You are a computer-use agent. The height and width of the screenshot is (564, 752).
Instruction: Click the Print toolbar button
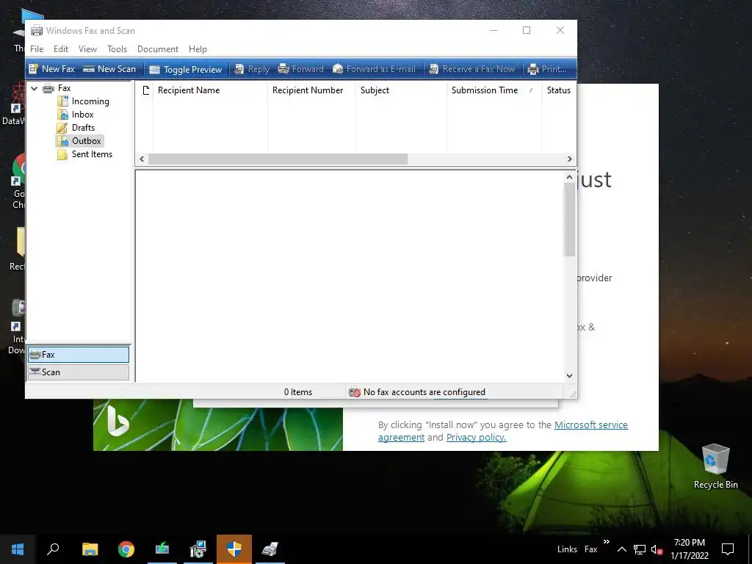tap(547, 69)
